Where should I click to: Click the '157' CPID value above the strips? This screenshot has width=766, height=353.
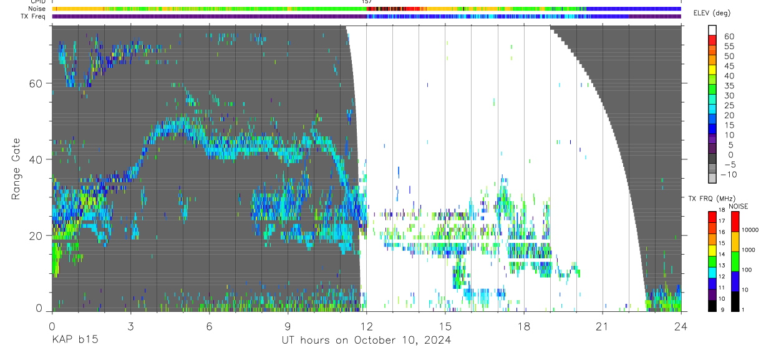pos(366,2)
